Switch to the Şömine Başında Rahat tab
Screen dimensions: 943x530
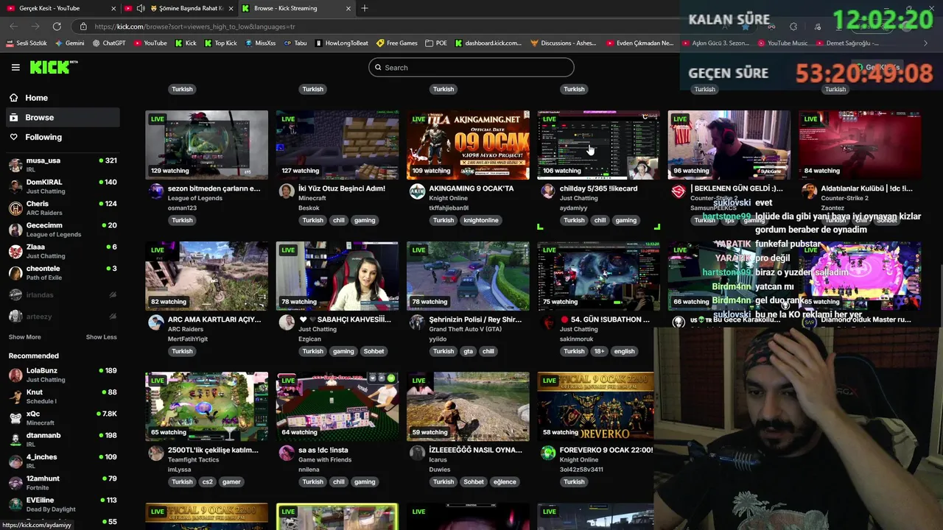coord(180,8)
